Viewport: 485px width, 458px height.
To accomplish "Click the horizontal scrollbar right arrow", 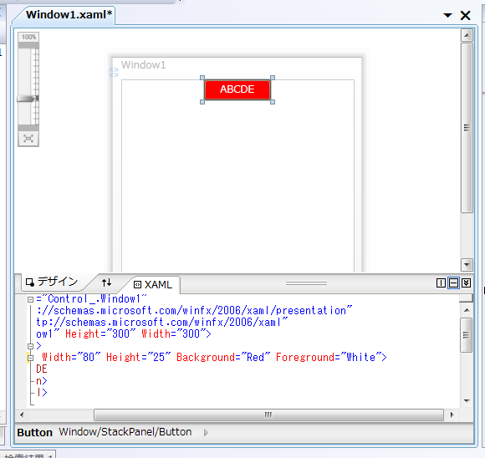I will point(452,415).
